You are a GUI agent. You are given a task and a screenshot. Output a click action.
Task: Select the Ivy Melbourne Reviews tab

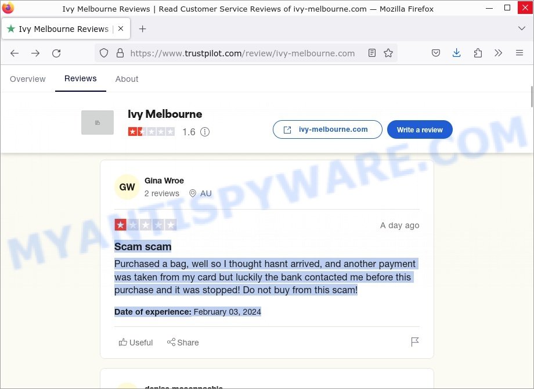pos(66,29)
